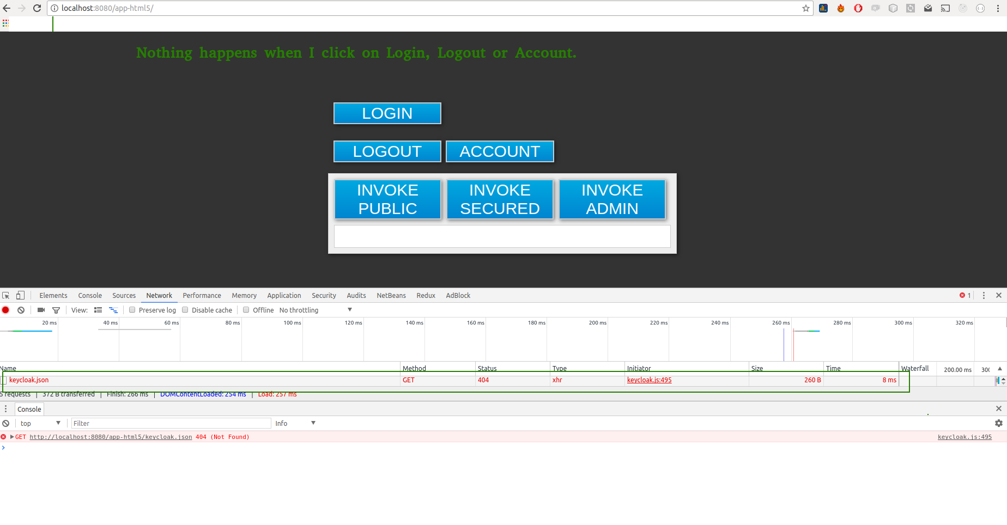The height and width of the screenshot is (525, 1007).
Task: Click the address bar URL
Action: point(107,8)
